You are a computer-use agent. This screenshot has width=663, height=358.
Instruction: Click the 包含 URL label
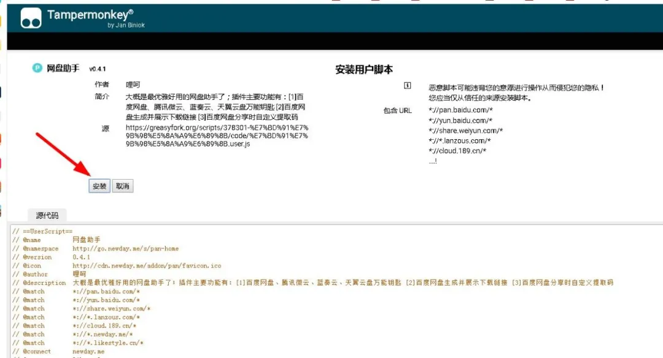[397, 110]
